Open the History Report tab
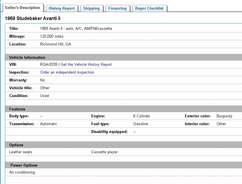The image size is (242, 184). (x=62, y=8)
